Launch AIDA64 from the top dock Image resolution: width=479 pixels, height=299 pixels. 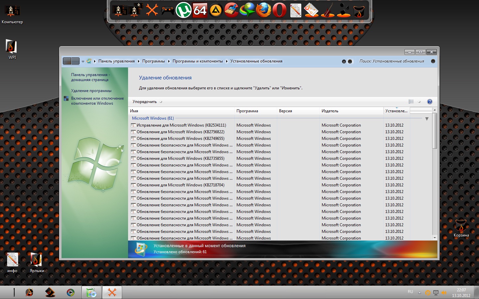pyautogui.click(x=200, y=10)
